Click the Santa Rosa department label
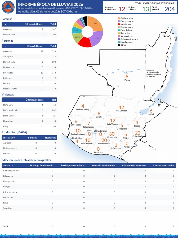The width and height of the screenshot is (178, 238). [116, 148]
